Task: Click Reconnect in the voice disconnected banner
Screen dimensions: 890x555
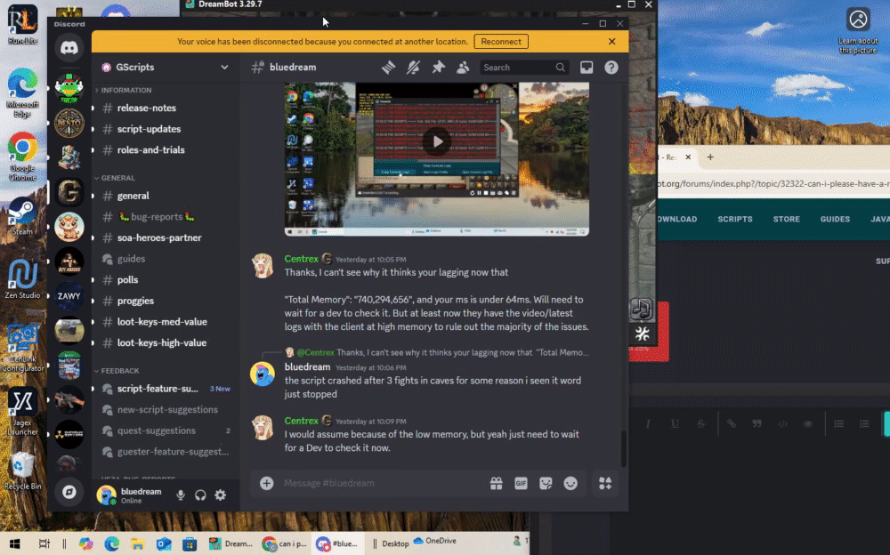Action: point(500,42)
